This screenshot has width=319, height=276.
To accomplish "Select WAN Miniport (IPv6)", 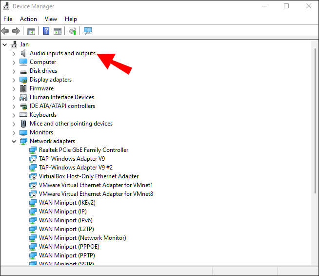I will [x=66, y=220].
